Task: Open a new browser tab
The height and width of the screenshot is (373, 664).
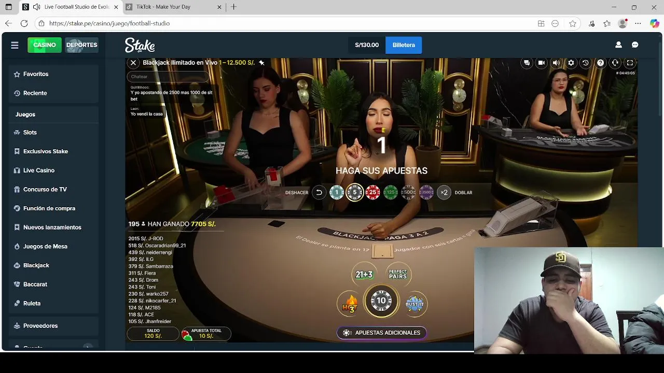Action: (233, 7)
